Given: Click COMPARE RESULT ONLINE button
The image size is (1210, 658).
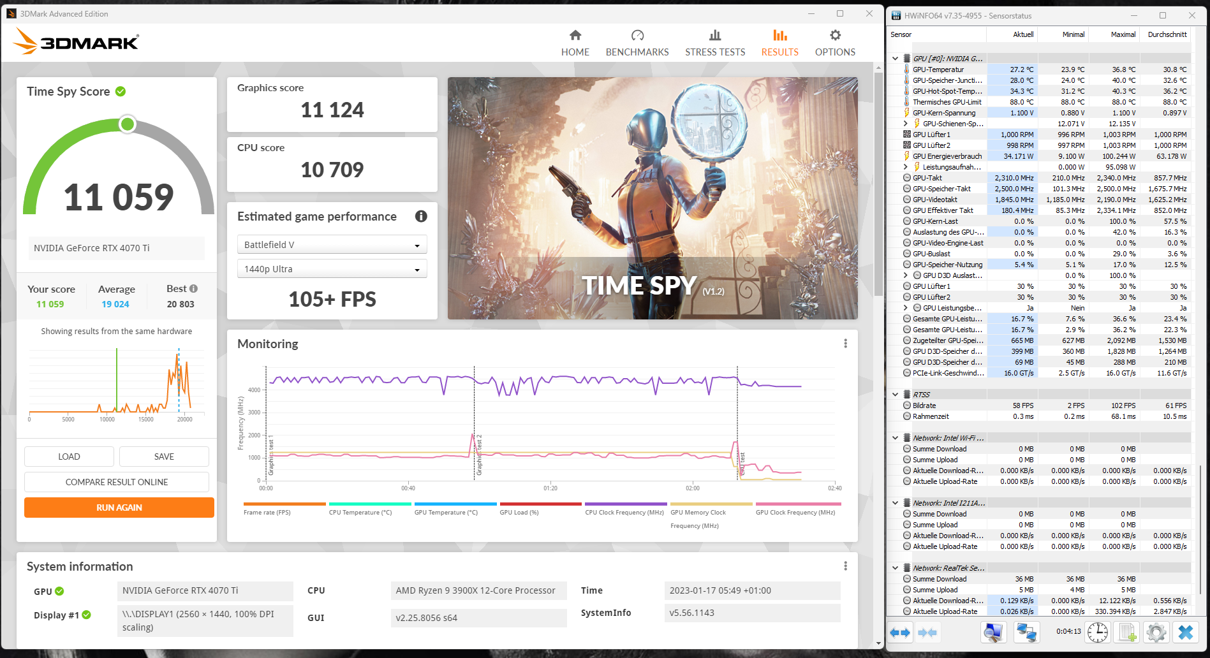Looking at the screenshot, I should pyautogui.click(x=117, y=482).
